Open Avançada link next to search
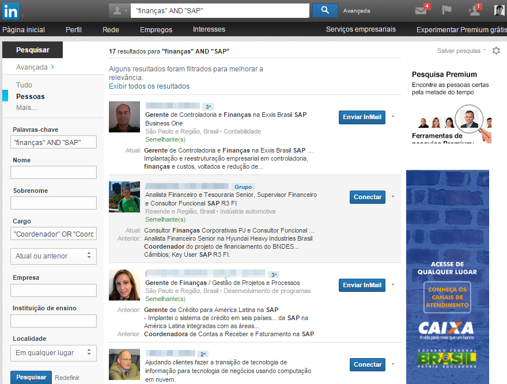507x384 pixels. 357,11
